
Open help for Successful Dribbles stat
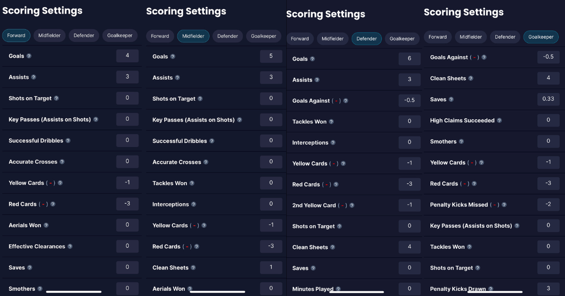tap(69, 140)
